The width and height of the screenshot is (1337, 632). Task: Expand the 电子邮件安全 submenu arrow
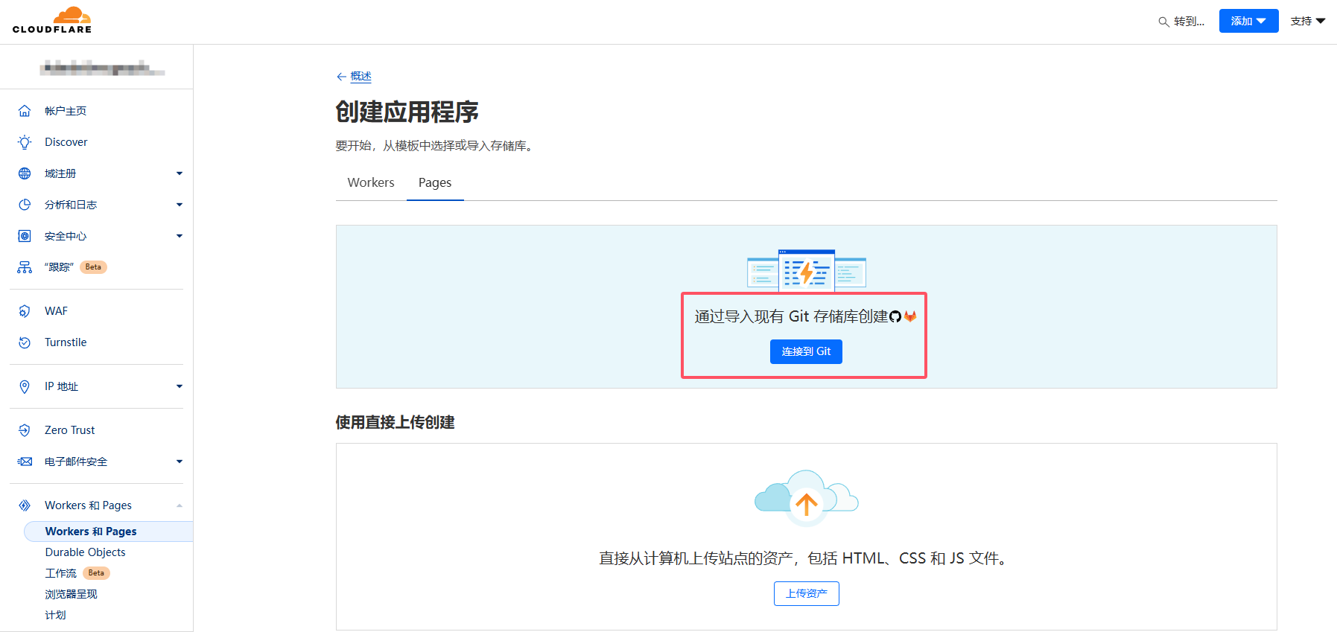180,462
